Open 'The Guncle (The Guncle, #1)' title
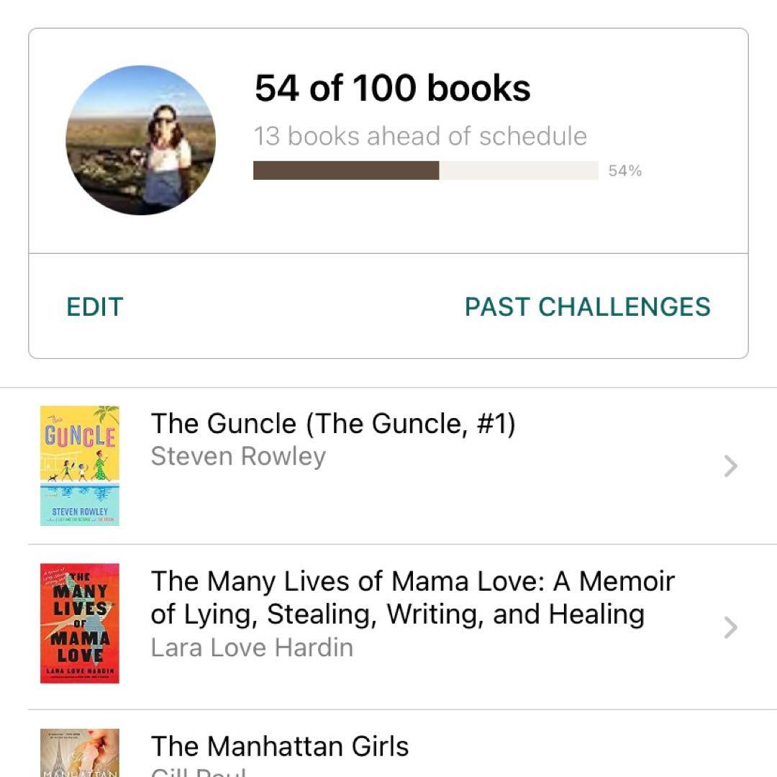The image size is (777, 777). click(x=333, y=424)
